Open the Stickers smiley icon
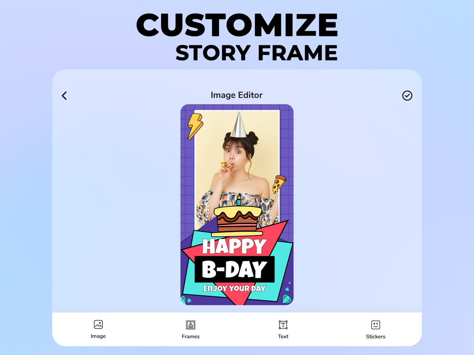Screen dimensions: 474x355 coord(375,325)
